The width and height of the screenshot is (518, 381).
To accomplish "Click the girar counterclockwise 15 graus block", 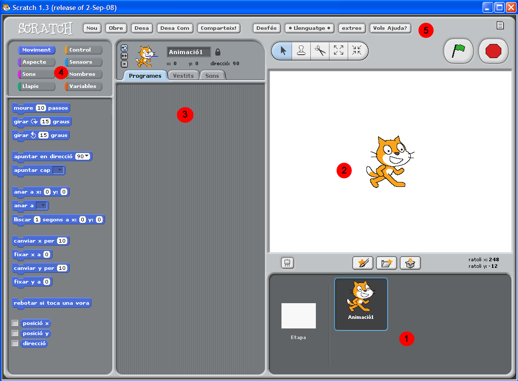I will 40,135.
